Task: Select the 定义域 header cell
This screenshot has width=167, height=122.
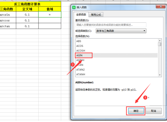Action: tap(27, 9)
